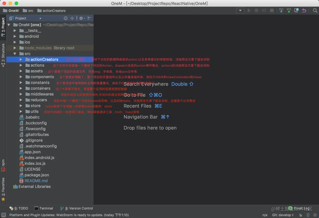Open the npm side tab
This screenshot has height=218, width=319.
[3, 165]
